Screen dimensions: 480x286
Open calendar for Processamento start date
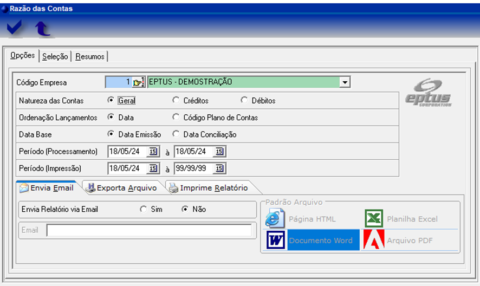tap(153, 152)
